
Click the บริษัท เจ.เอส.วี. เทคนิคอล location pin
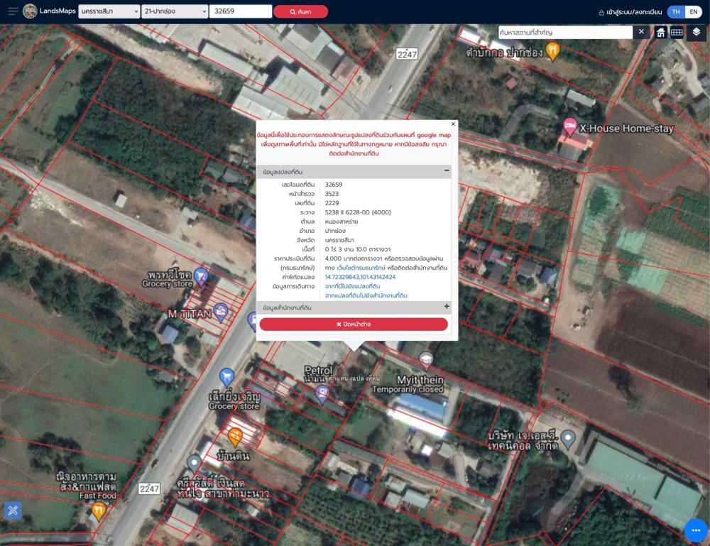click(568, 438)
